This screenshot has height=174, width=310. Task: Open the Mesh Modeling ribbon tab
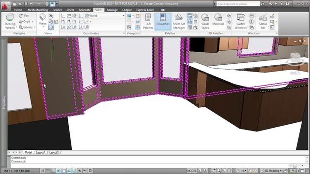pyautogui.click(x=38, y=10)
